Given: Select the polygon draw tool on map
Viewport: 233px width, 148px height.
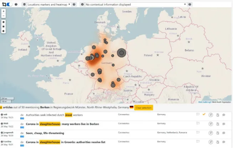Looking at the screenshot, I should pyautogui.click(x=4, y=22).
